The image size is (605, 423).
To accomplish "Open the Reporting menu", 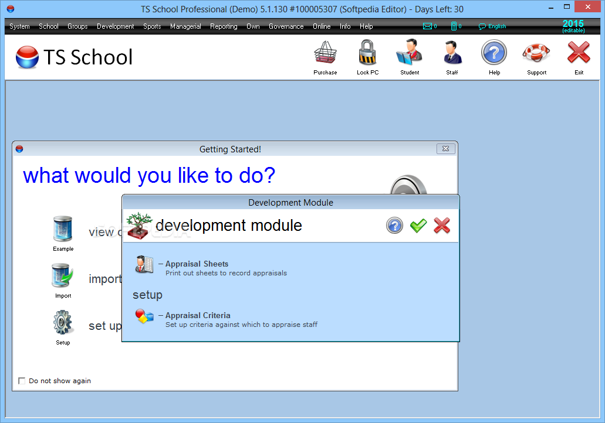I will tap(224, 26).
